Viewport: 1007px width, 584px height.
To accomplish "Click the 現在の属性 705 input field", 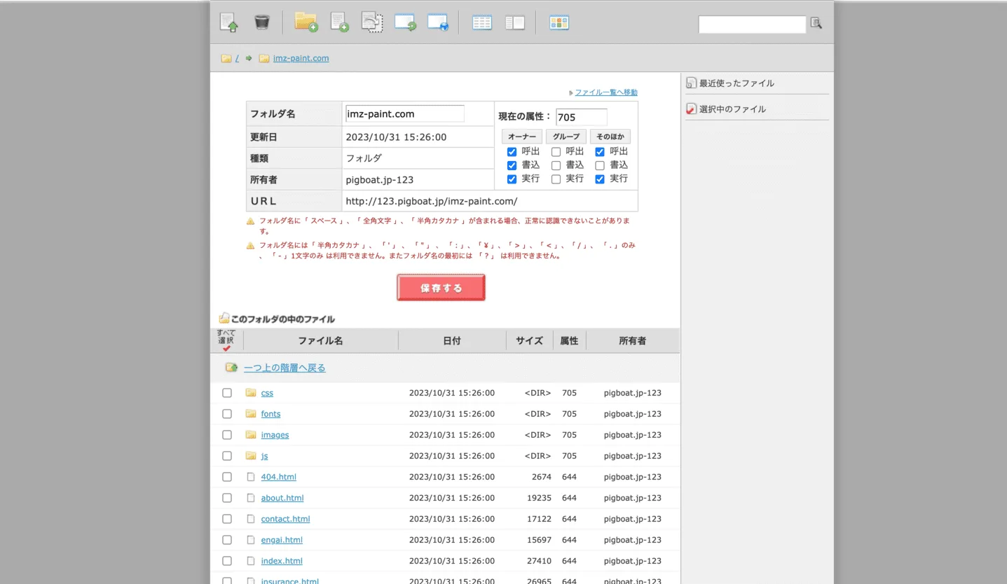I will [582, 117].
